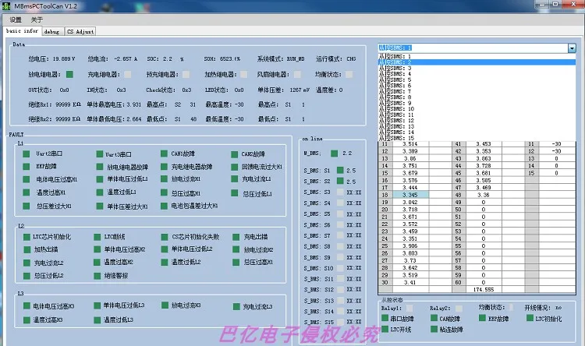This screenshot has width=585, height=346.
Task: Click the Uart2串口 fault indicator
Action: click(x=26, y=154)
